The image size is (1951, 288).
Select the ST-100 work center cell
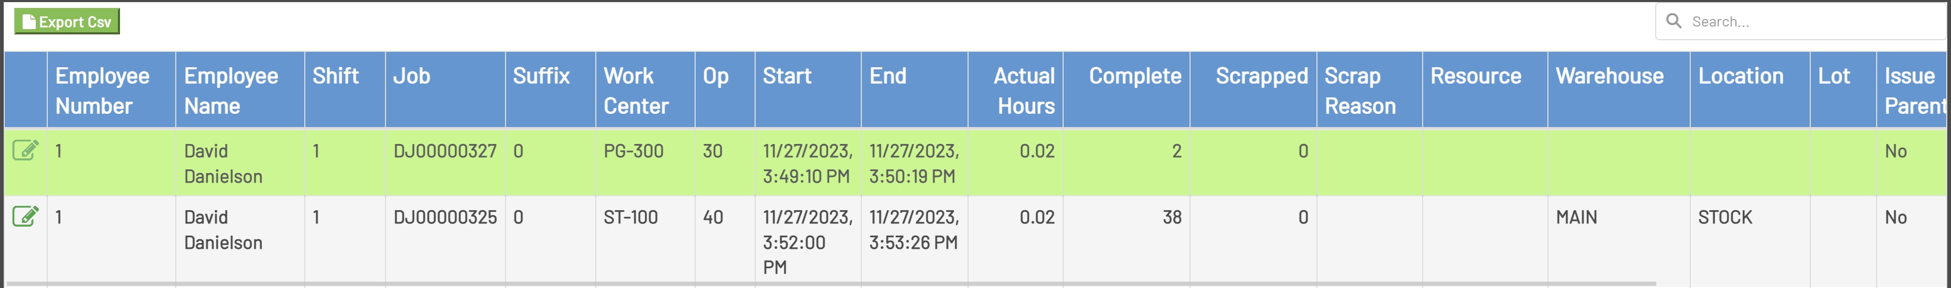(630, 218)
